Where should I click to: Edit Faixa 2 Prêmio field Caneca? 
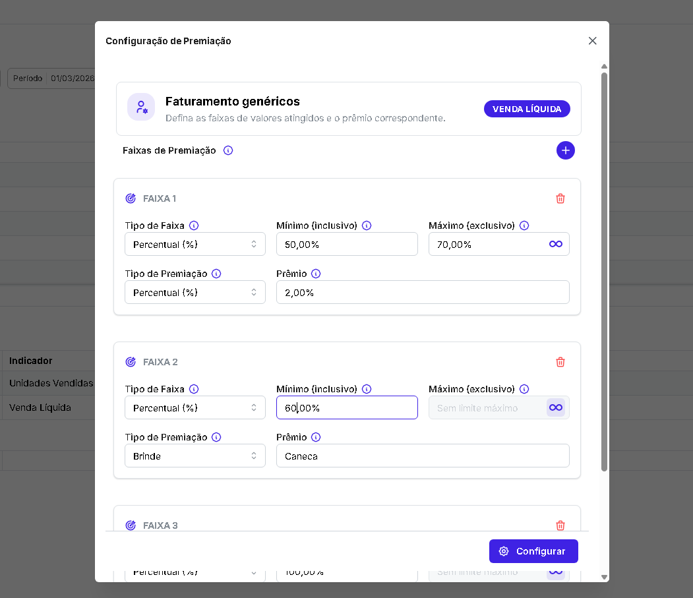point(423,456)
